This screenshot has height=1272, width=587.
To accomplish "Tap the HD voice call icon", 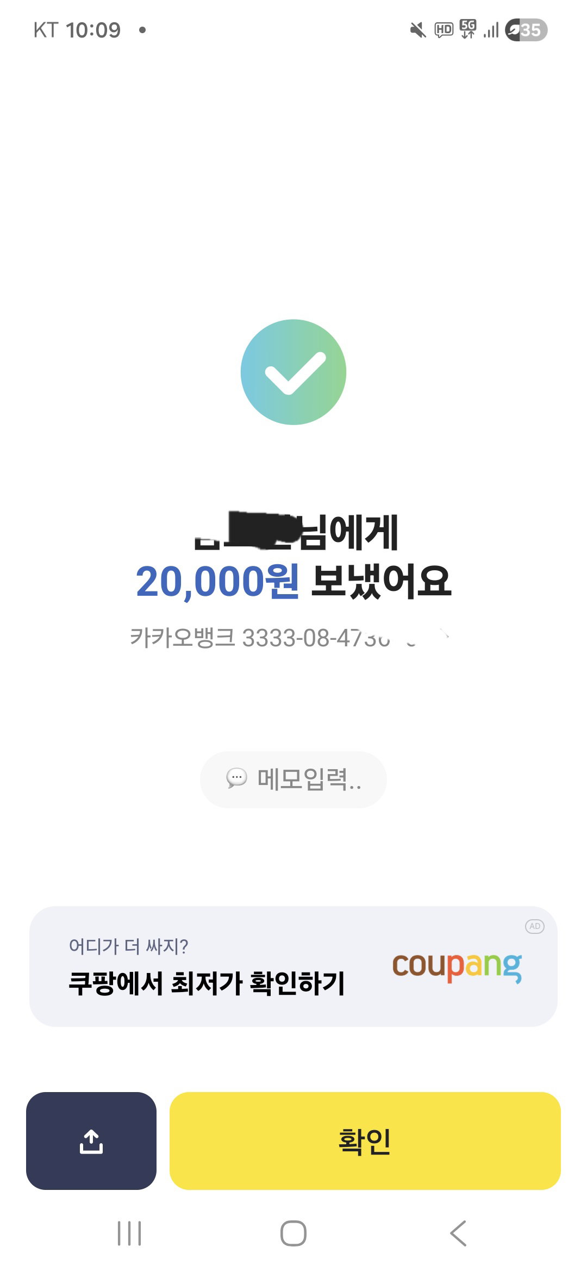I will pyautogui.click(x=444, y=30).
